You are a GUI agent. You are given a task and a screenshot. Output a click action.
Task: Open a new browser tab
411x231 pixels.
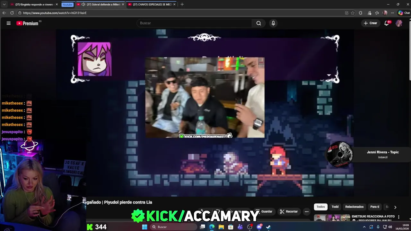pos(182,4)
